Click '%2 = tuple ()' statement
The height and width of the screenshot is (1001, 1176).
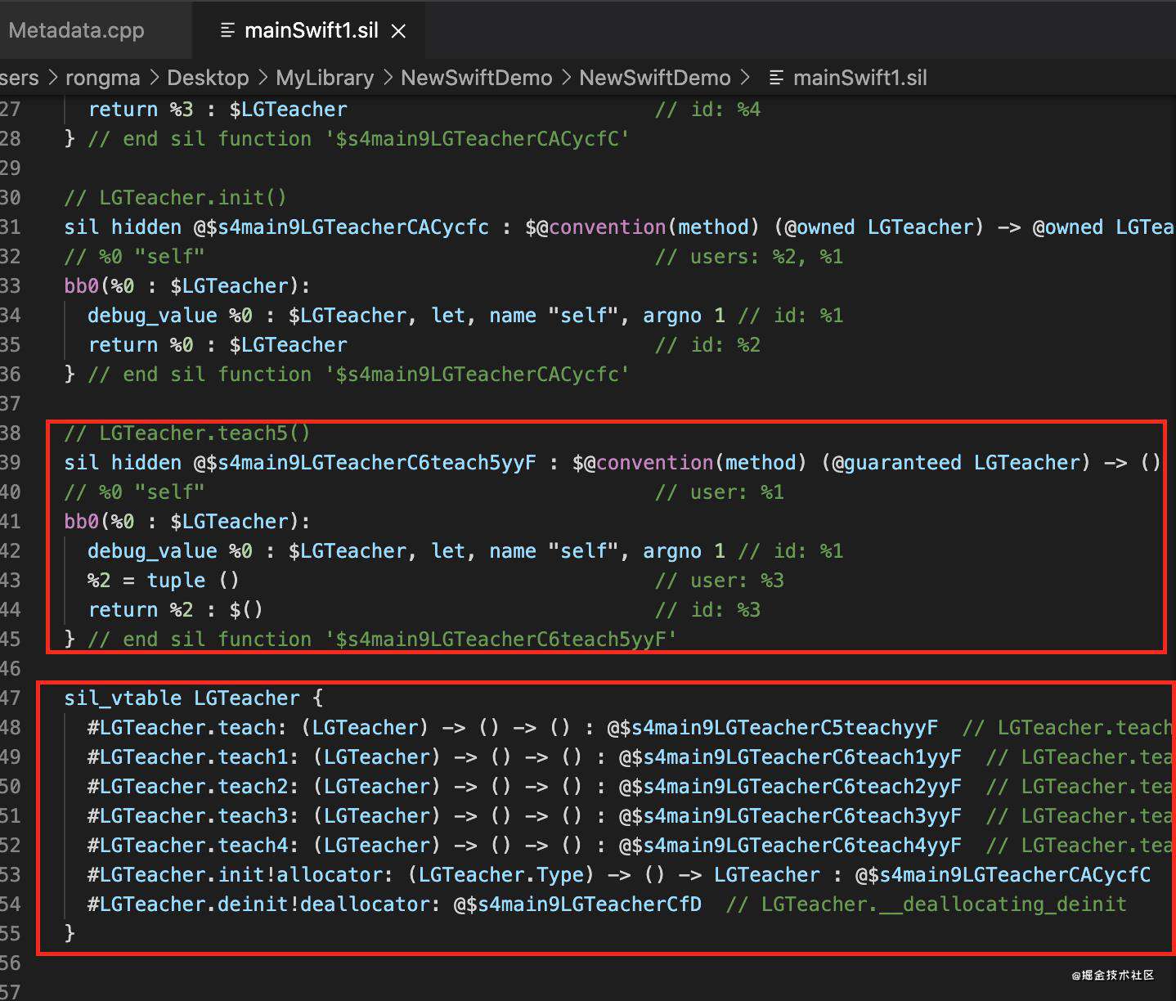click(x=164, y=580)
